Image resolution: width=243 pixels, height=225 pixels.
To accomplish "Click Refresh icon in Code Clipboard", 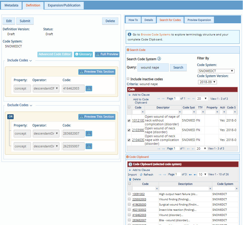I will (141, 175).
